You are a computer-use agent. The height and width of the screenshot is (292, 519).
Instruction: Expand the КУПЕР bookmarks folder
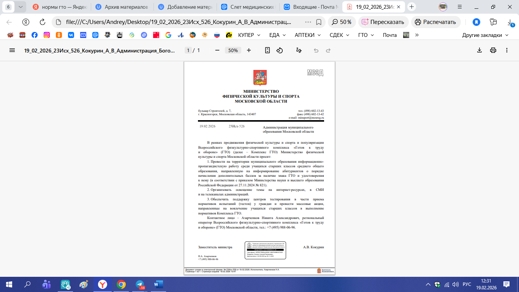tap(249, 35)
